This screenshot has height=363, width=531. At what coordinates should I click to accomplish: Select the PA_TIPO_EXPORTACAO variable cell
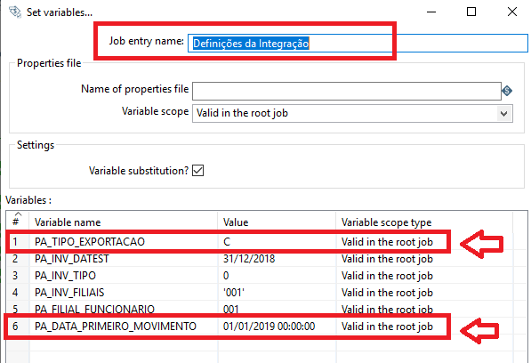coord(124,242)
